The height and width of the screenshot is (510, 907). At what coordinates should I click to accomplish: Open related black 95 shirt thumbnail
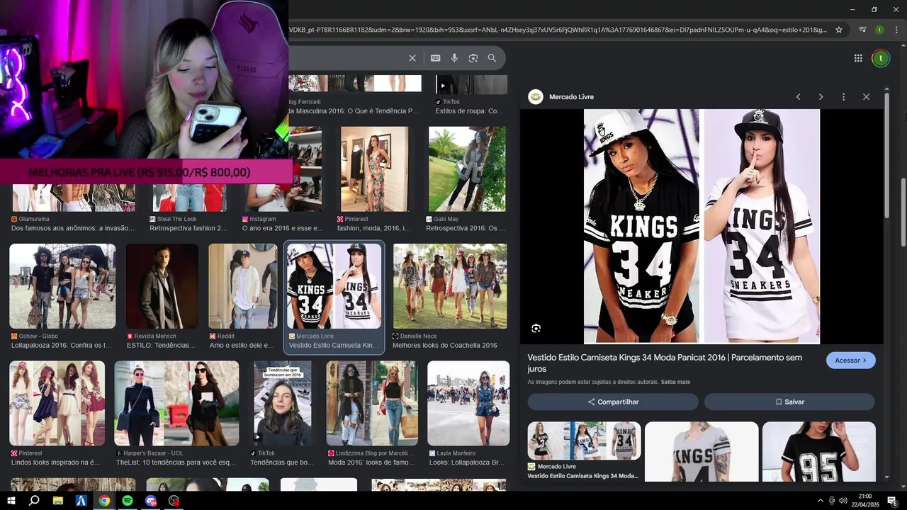(819, 451)
